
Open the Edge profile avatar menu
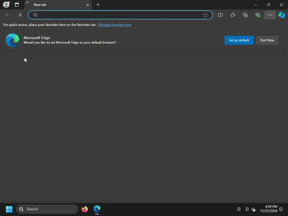tap(6, 4)
